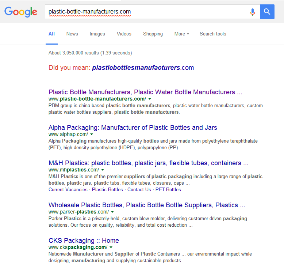Open the Contact Us sitelink

139,190
